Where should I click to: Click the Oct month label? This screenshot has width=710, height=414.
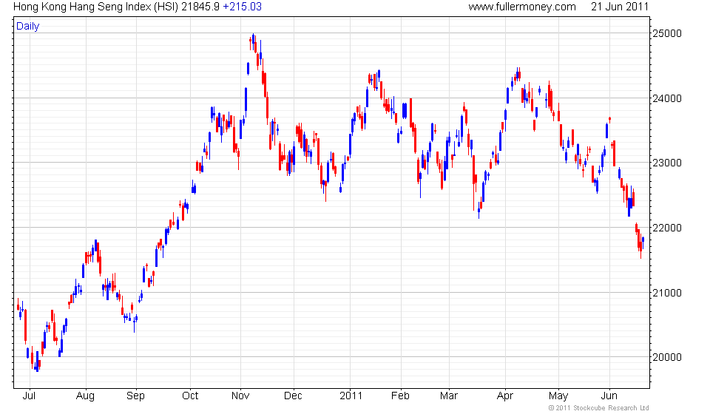point(190,396)
